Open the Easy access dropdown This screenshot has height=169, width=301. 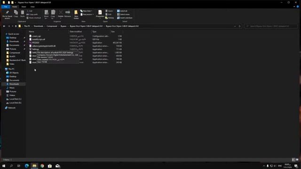pyautogui.click(x=87, y=15)
